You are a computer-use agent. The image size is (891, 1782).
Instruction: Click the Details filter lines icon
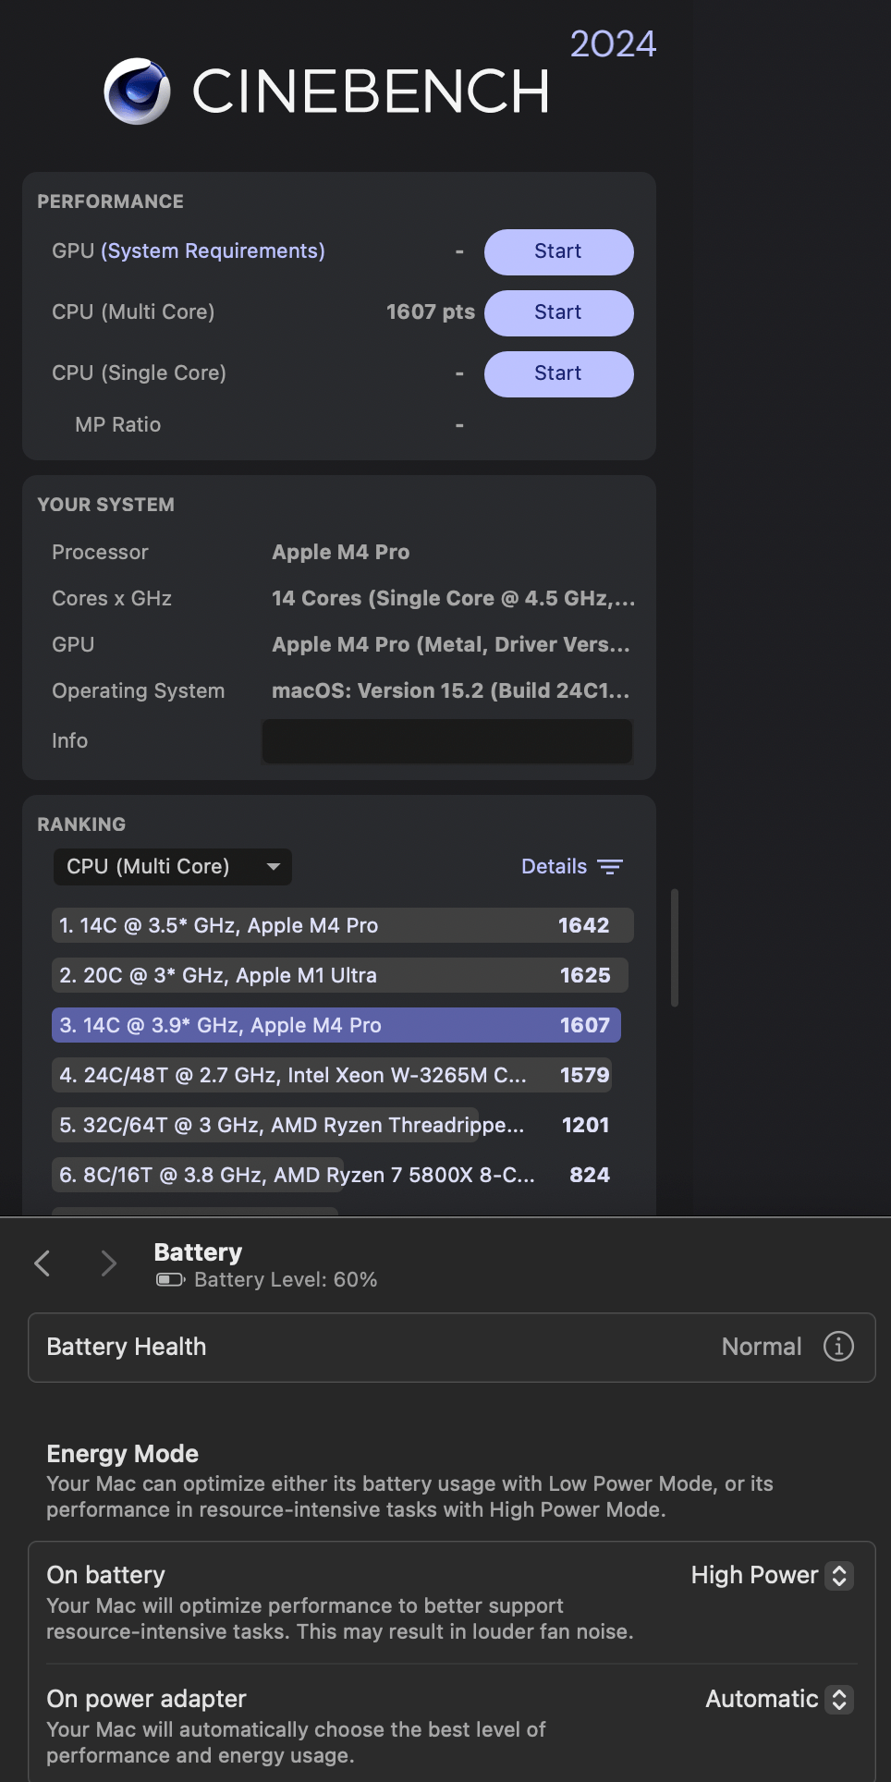tap(610, 867)
